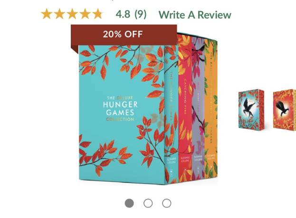Viewport: 296px width, 218px height.
Task: Switch to the second carousel dot
Action: (148, 203)
